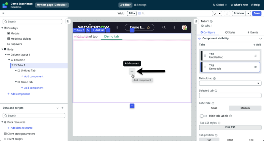The image size is (264, 141).
Task: Select Small label size
Action: coord(214,108)
